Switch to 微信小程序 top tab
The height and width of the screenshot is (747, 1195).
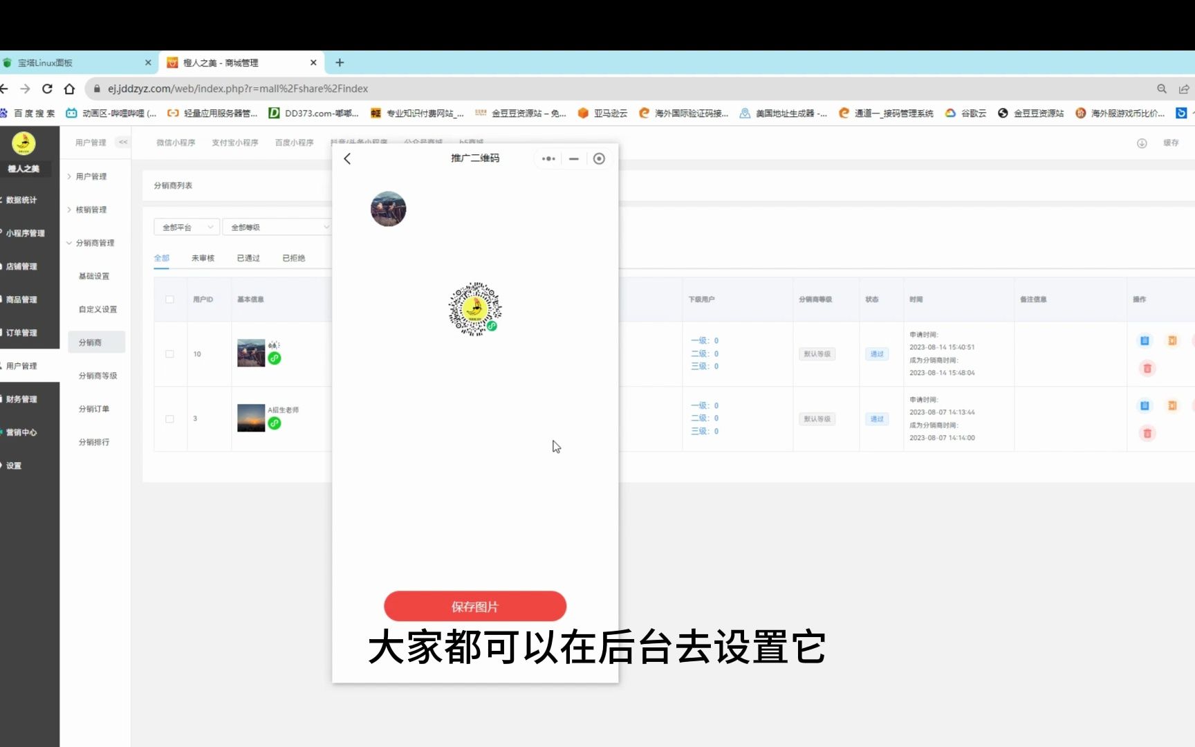click(x=176, y=142)
